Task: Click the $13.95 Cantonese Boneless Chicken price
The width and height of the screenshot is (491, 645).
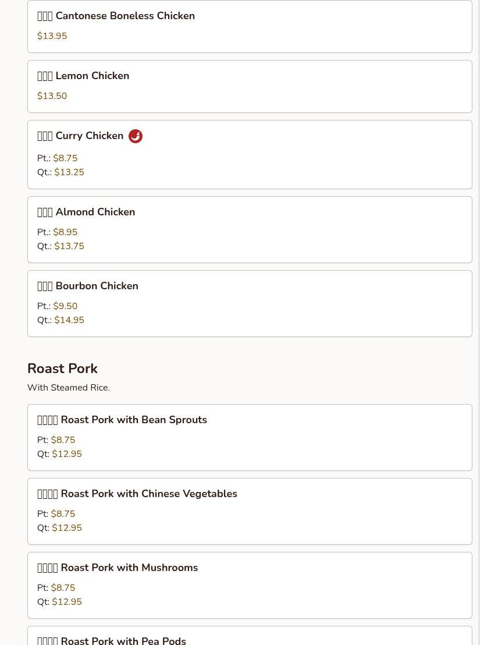Action: tap(52, 36)
